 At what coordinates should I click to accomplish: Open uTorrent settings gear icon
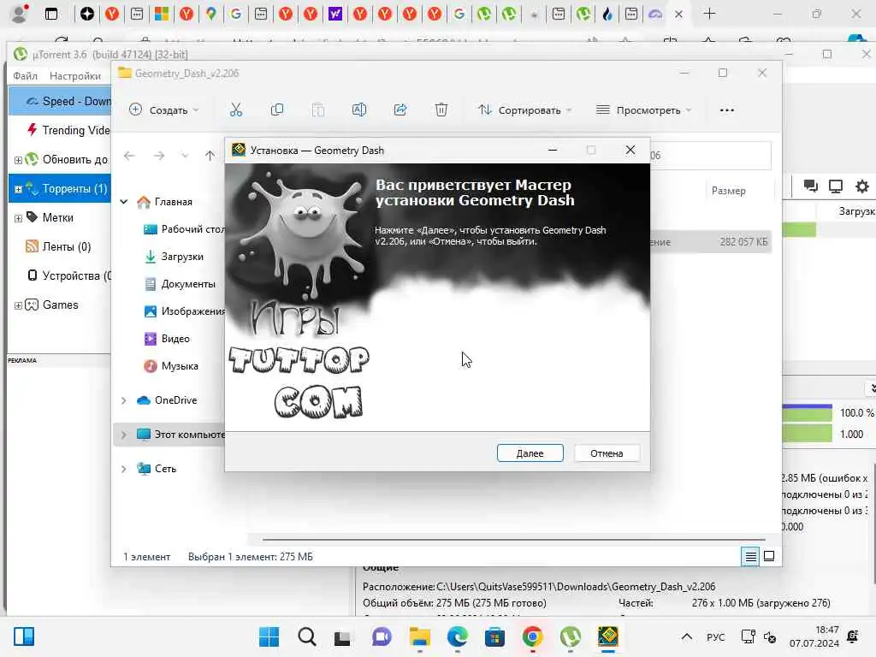tap(862, 186)
